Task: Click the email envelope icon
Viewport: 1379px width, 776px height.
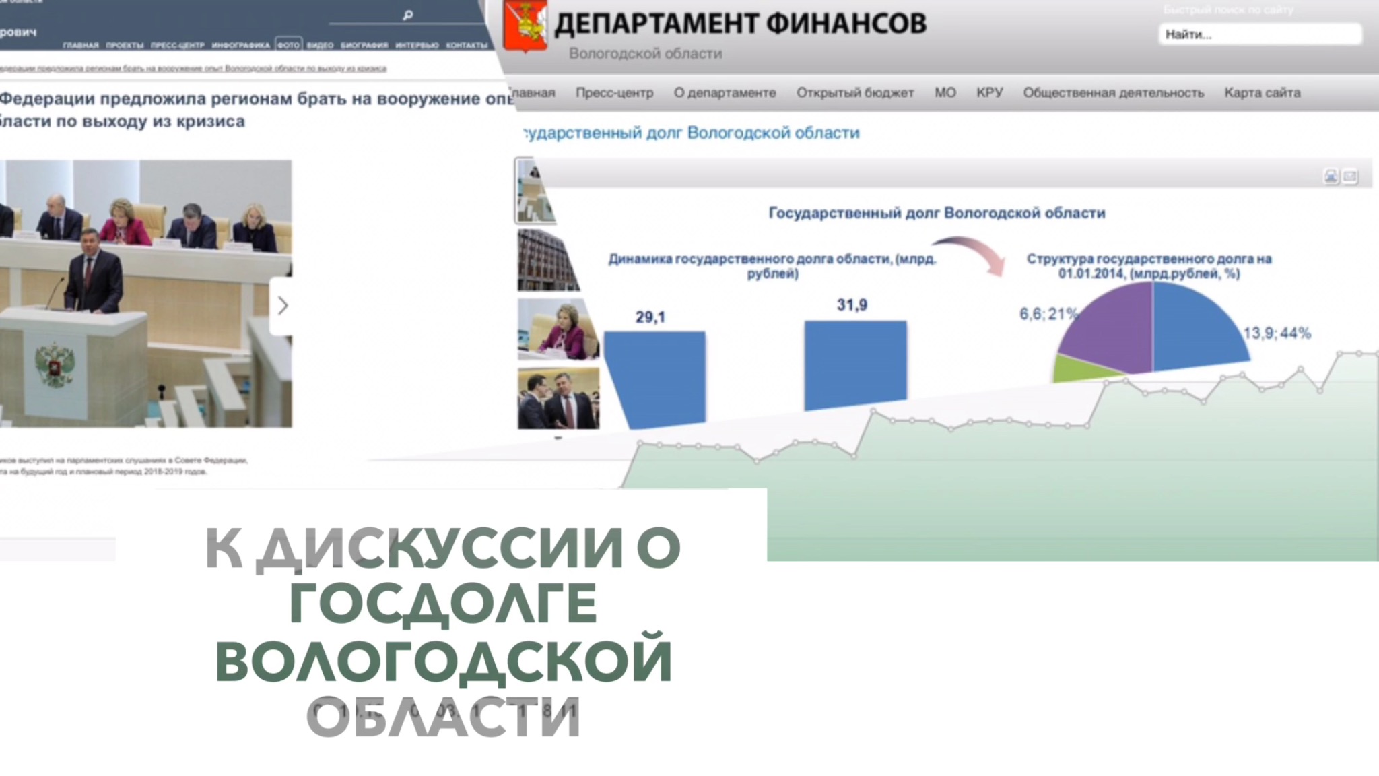Action: pyautogui.click(x=1350, y=177)
